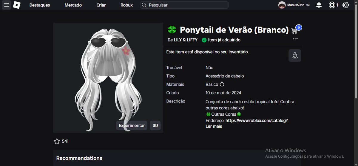The image size is (358, 166).
Task: Click the Básico materials info icon
Action: click(222, 84)
